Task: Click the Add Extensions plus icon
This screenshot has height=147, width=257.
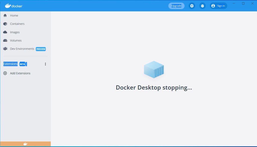Action: [5, 73]
